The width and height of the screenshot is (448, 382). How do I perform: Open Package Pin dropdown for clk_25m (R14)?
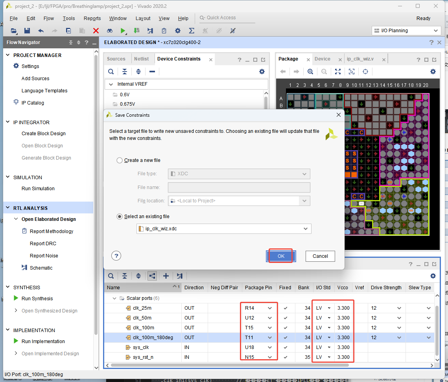coord(270,308)
